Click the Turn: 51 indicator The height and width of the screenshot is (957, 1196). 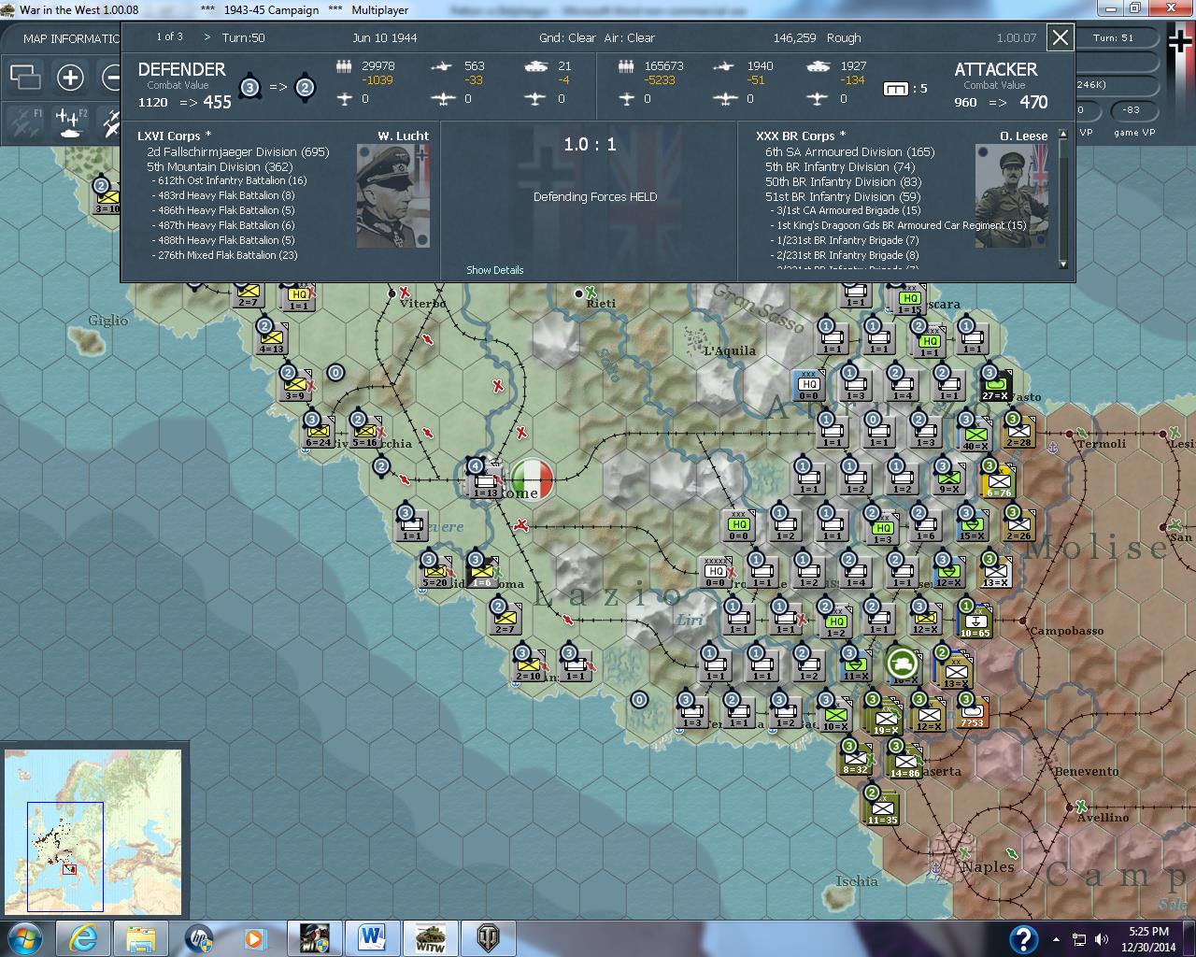pyautogui.click(x=1114, y=37)
